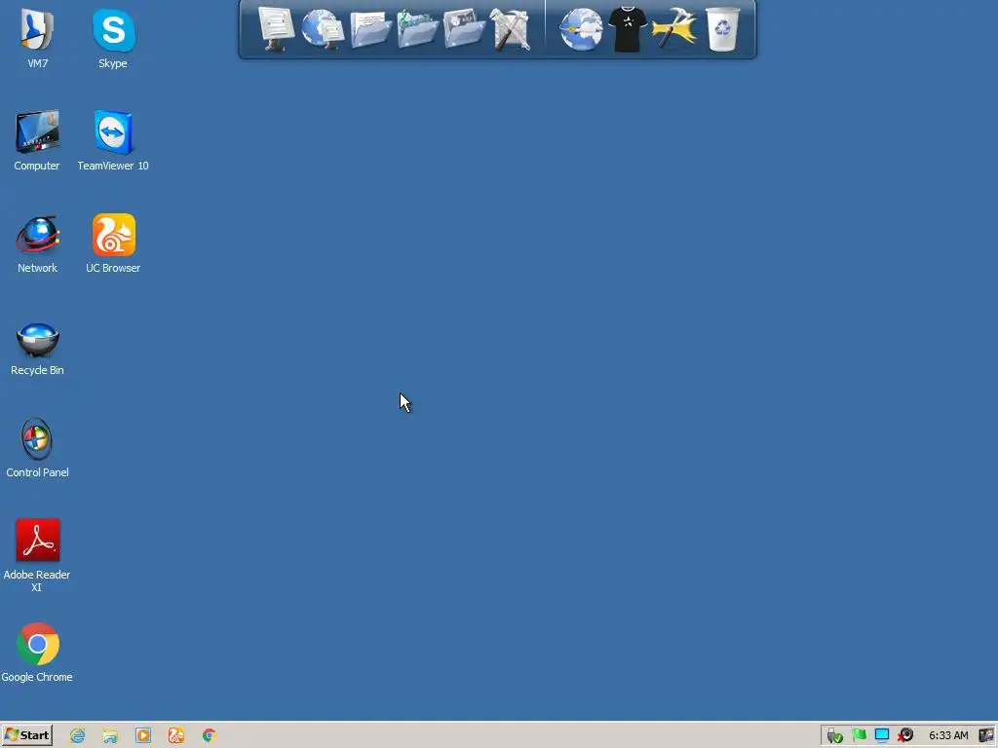Select the Recycle Bin desktop icon

pyautogui.click(x=37, y=349)
